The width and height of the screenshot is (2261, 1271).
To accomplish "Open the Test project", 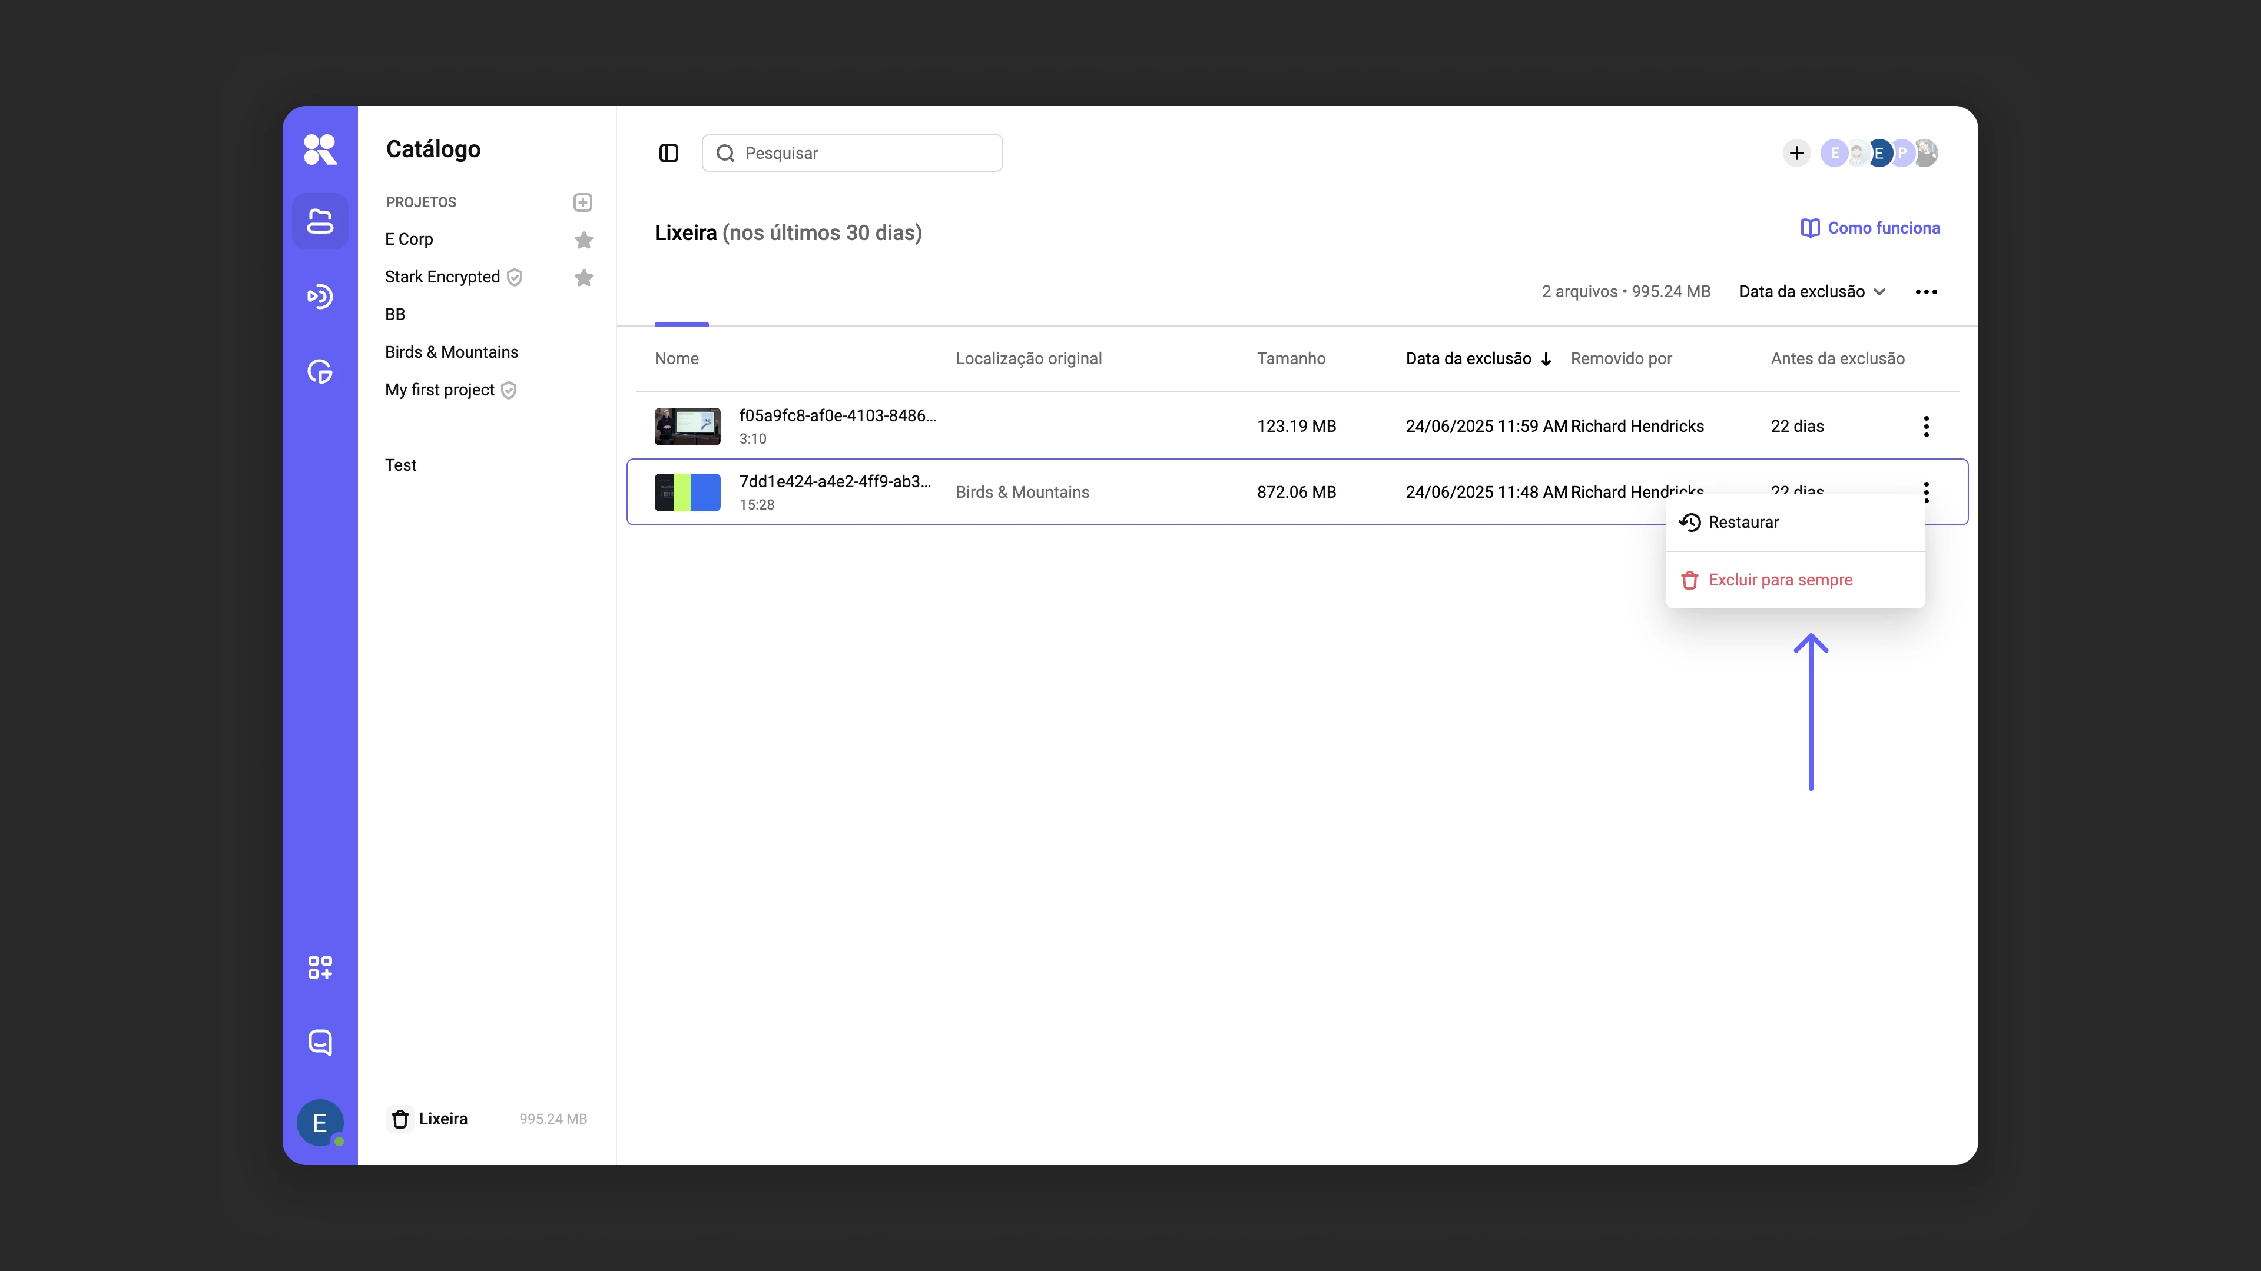I will point(400,466).
